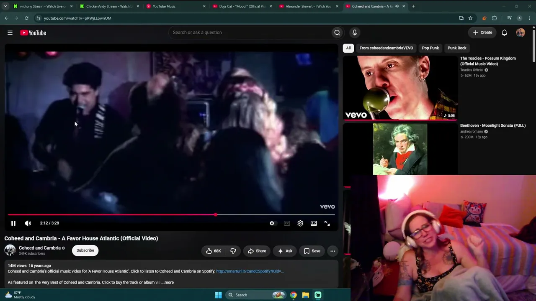The width and height of the screenshot is (536, 301).
Task: Open the account avatar menu
Action: point(521,33)
